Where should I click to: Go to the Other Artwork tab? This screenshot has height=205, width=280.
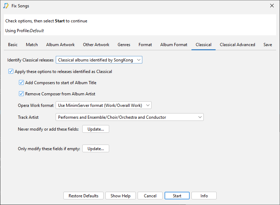click(x=96, y=45)
